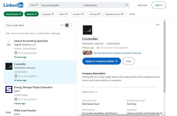Open the Mechanism Ventures logo in the job details
Image resolution: width=177 pixels, height=116 pixels.
coord(87,30)
